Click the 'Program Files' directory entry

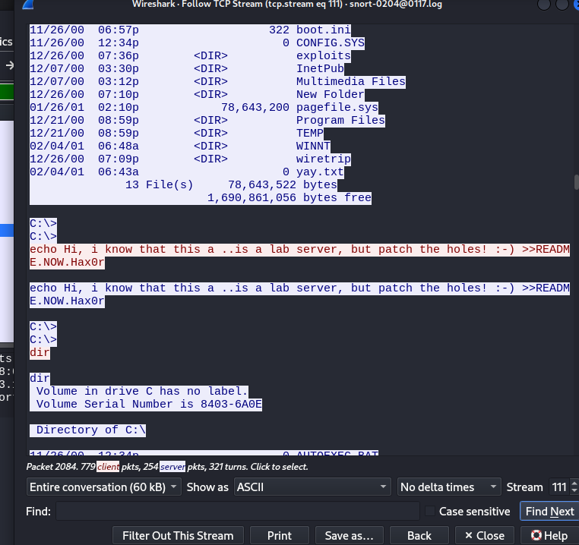pos(340,120)
